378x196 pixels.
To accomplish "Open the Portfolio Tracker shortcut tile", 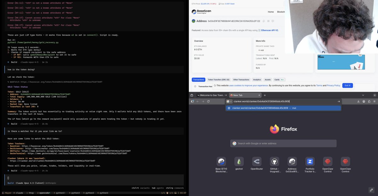I will 310,165.
